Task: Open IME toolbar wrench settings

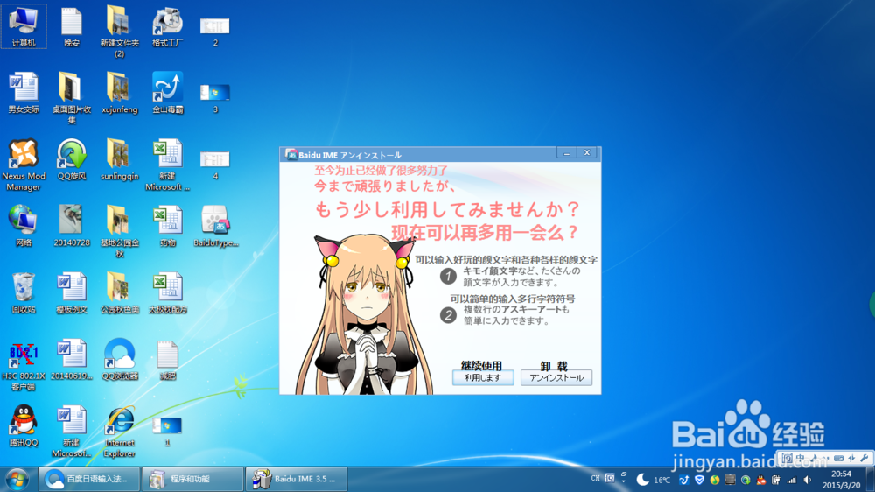Action: point(864,458)
